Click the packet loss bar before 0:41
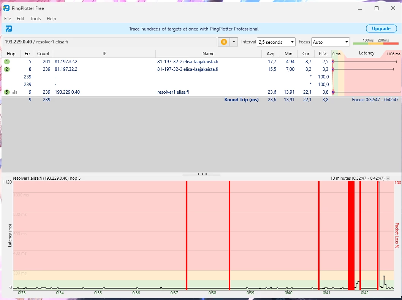This screenshot has width=402, height=300. 319,235
